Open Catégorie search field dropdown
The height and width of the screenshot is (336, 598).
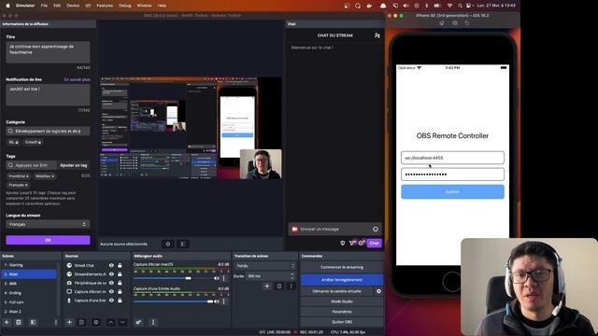48,131
